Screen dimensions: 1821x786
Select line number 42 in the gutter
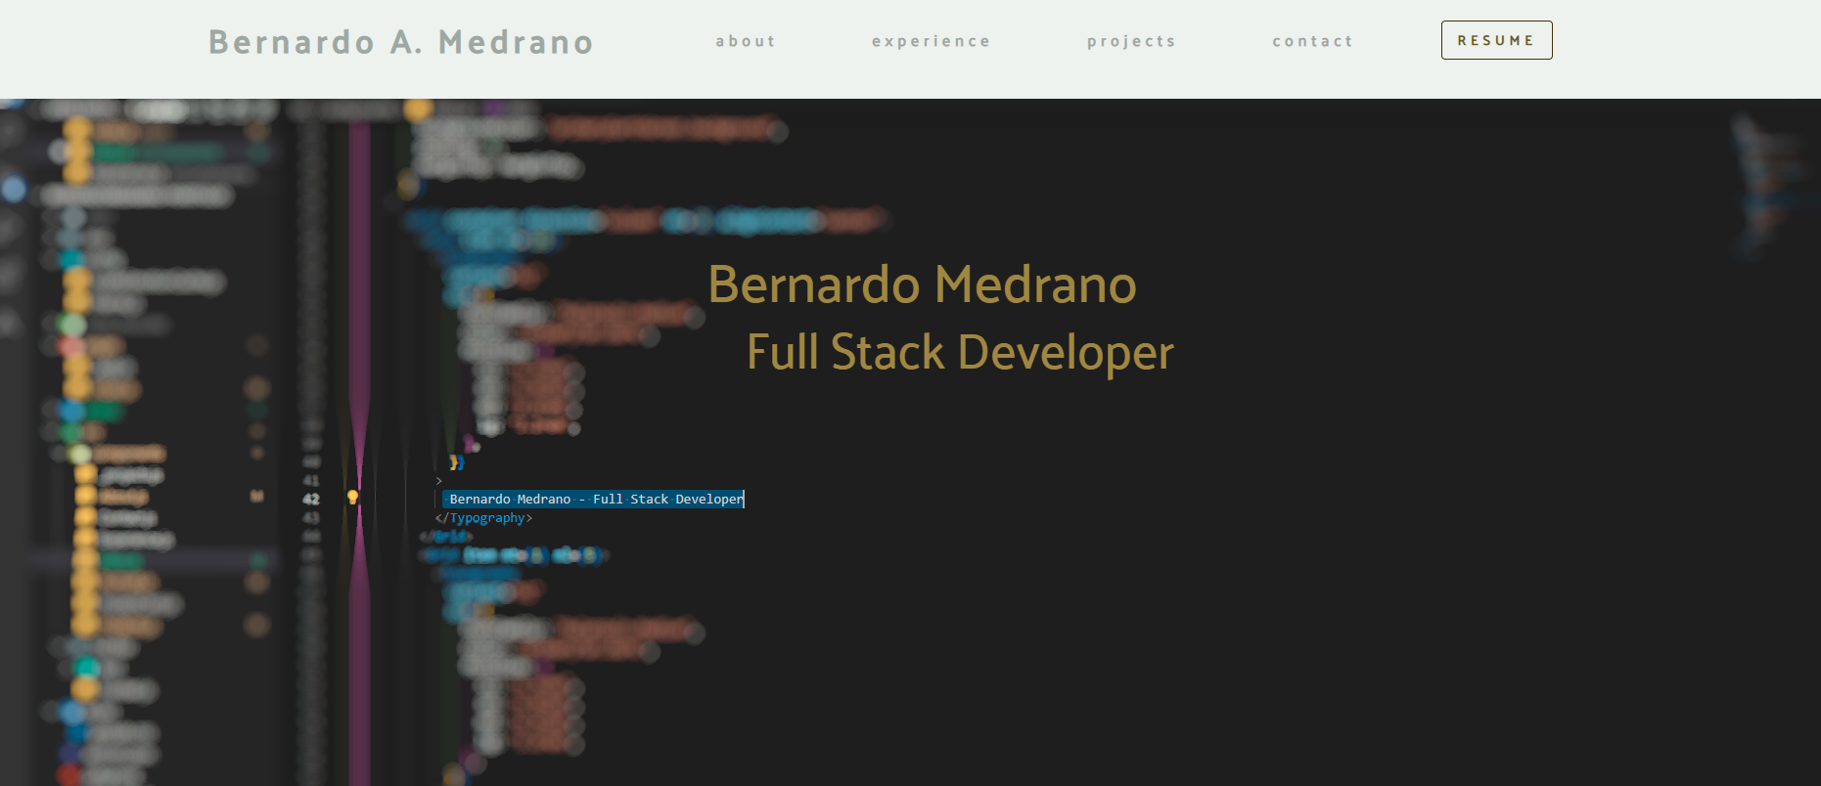pyautogui.click(x=311, y=499)
